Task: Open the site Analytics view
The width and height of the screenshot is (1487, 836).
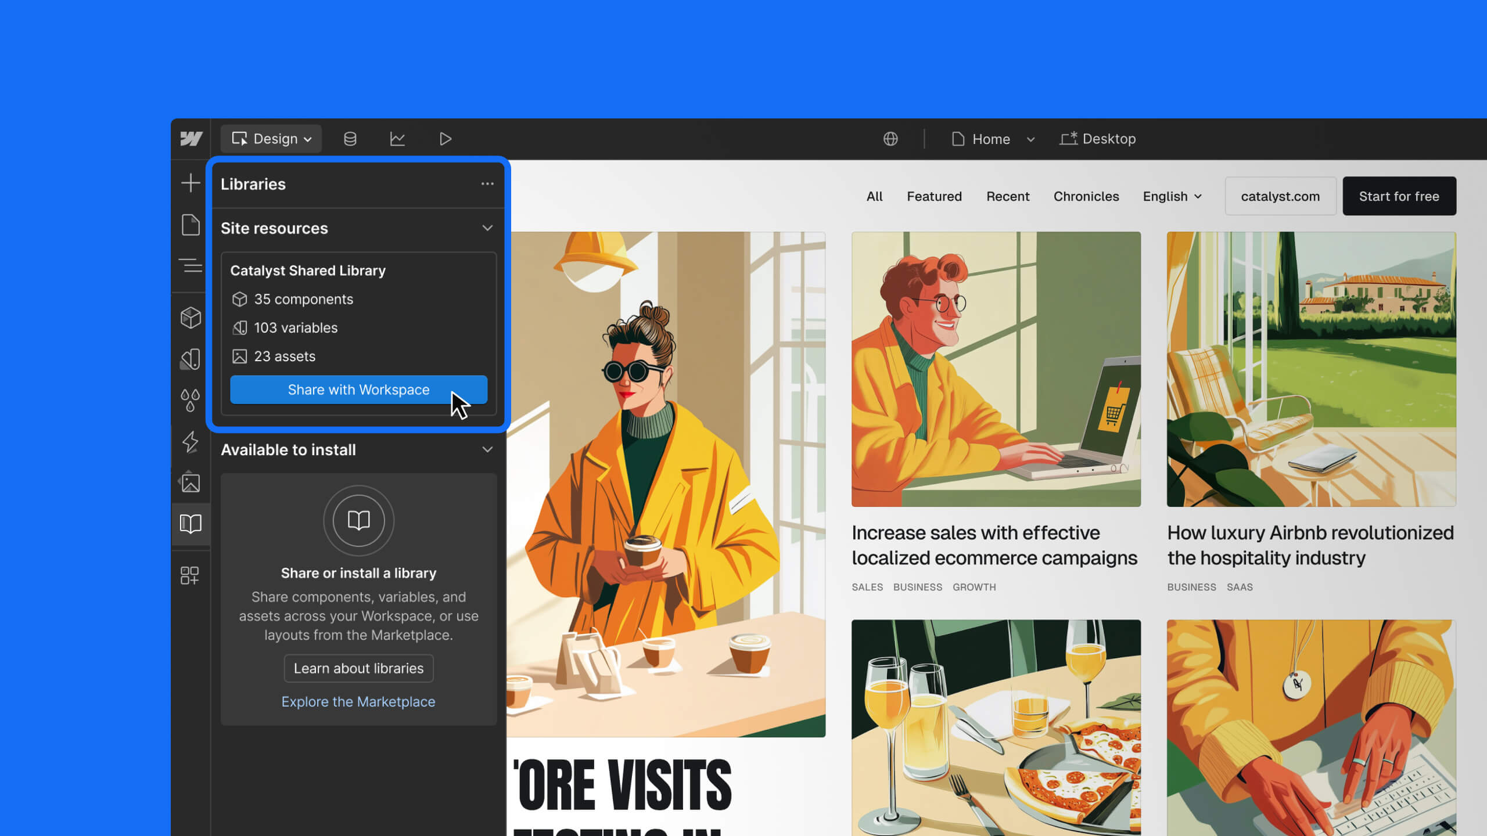Action: [x=398, y=138]
